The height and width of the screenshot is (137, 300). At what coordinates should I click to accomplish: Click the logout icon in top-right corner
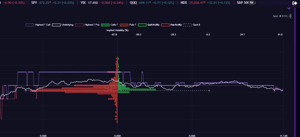[x=295, y=3]
